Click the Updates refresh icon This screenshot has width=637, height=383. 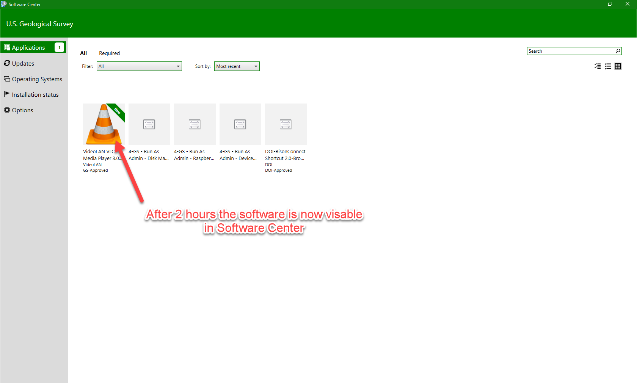(x=7, y=63)
